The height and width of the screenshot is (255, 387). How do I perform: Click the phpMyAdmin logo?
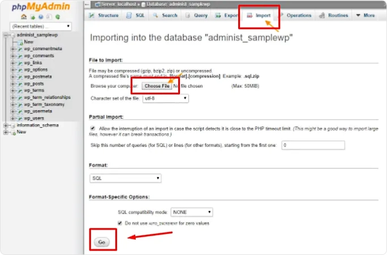tap(41, 6)
